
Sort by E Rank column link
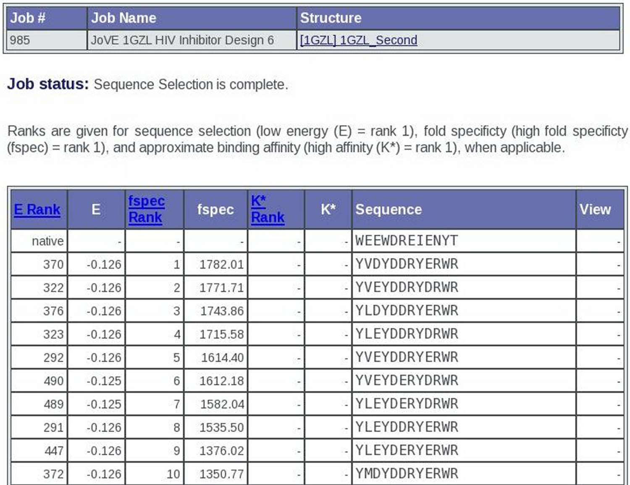[37, 209]
